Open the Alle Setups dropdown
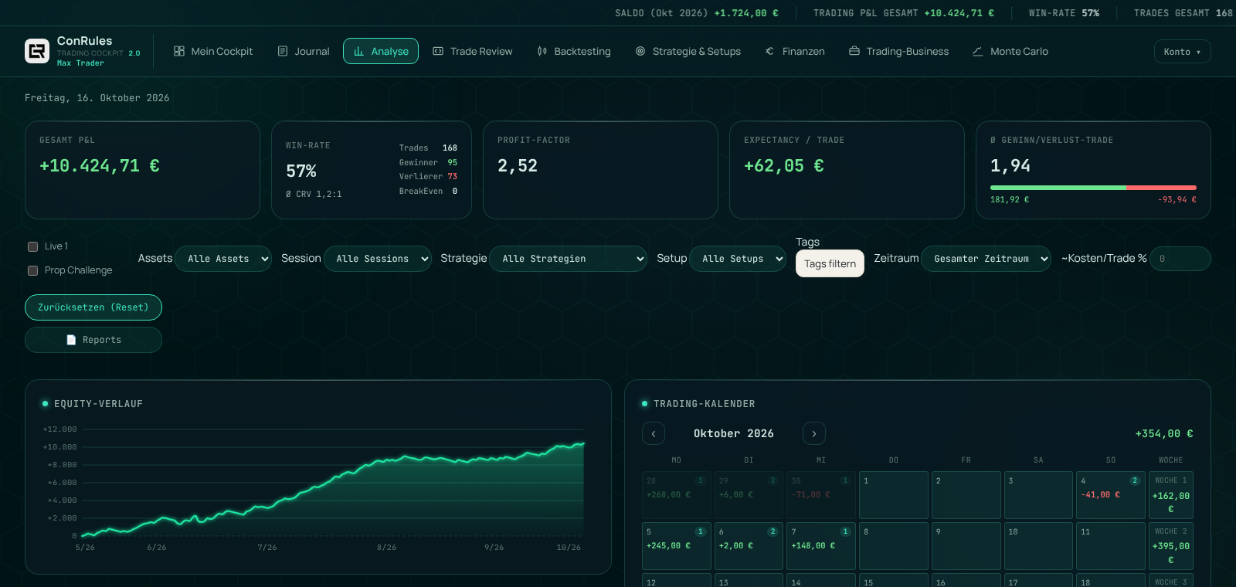The height and width of the screenshot is (587, 1236). (x=738, y=259)
